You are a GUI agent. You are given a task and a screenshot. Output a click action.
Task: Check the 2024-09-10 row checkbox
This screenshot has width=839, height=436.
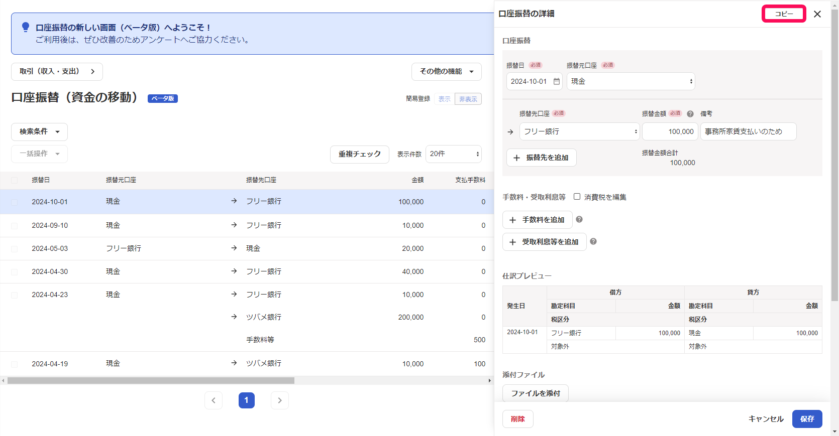click(x=14, y=226)
